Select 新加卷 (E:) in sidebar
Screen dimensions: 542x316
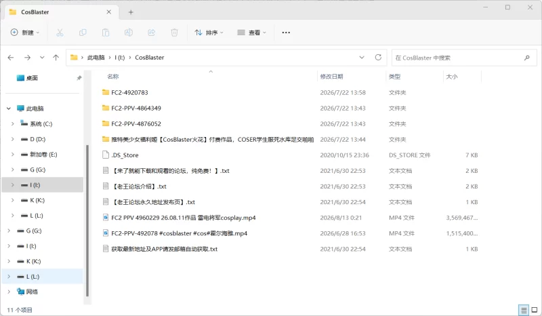pyautogui.click(x=43, y=155)
